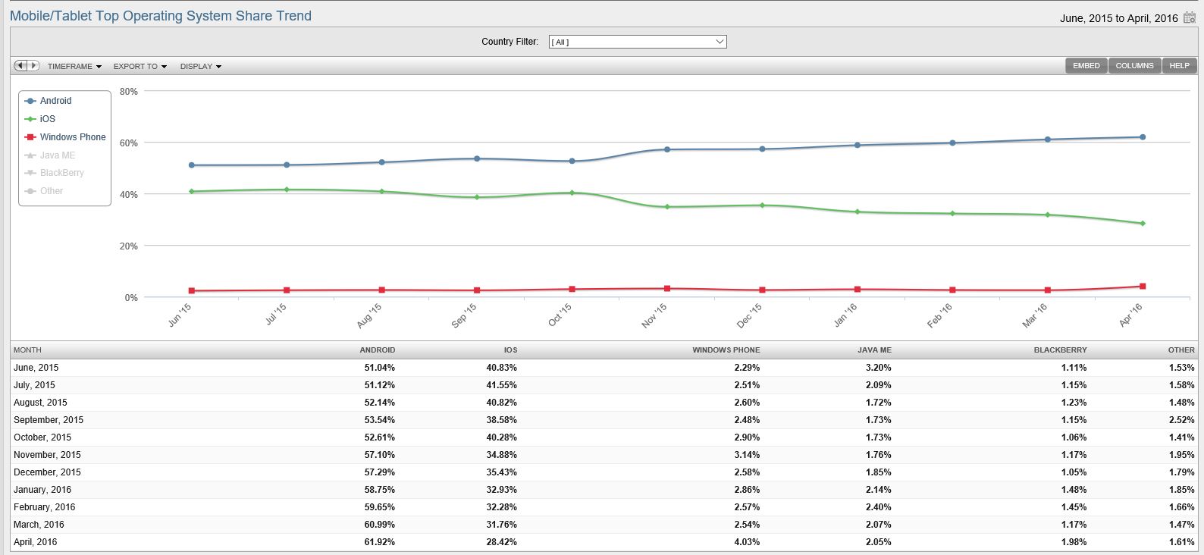Hide the Android series in legend
This screenshot has height=555, width=1204.
(55, 101)
